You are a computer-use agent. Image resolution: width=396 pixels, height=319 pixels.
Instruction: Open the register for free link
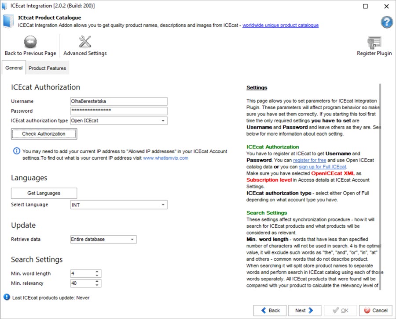[x=309, y=160]
